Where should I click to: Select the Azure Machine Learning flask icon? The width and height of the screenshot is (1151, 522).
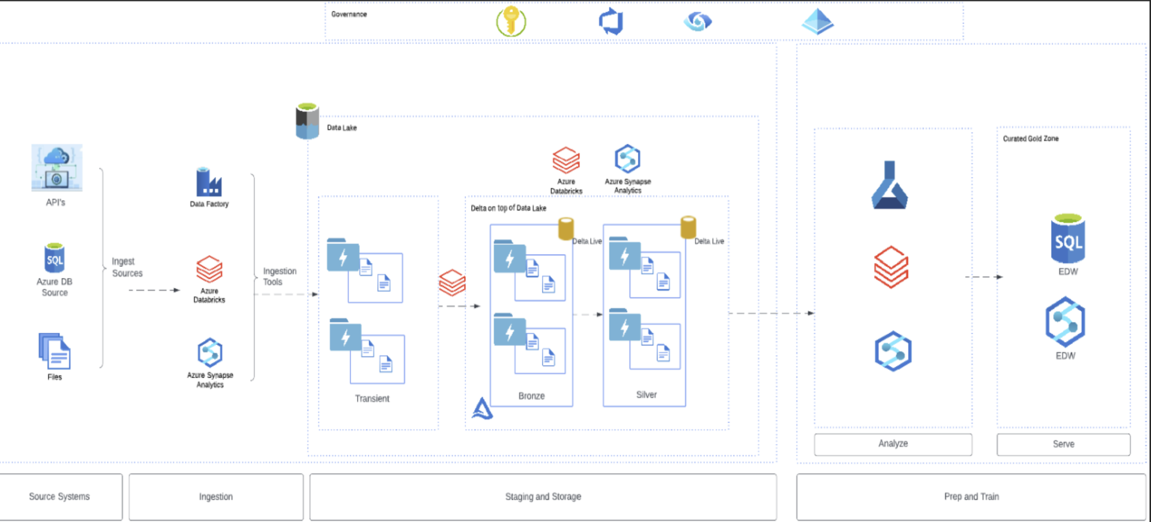tap(890, 185)
